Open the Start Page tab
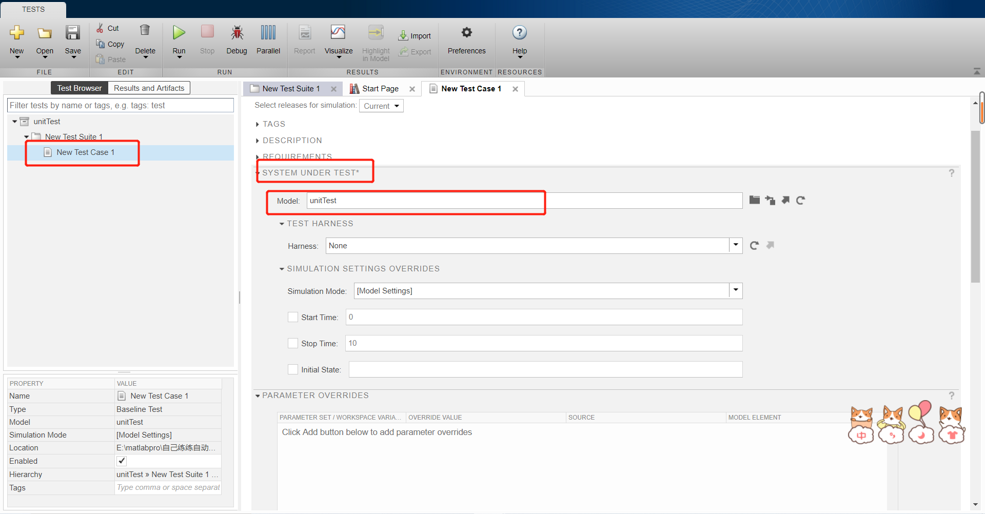985x514 pixels. [x=380, y=88]
